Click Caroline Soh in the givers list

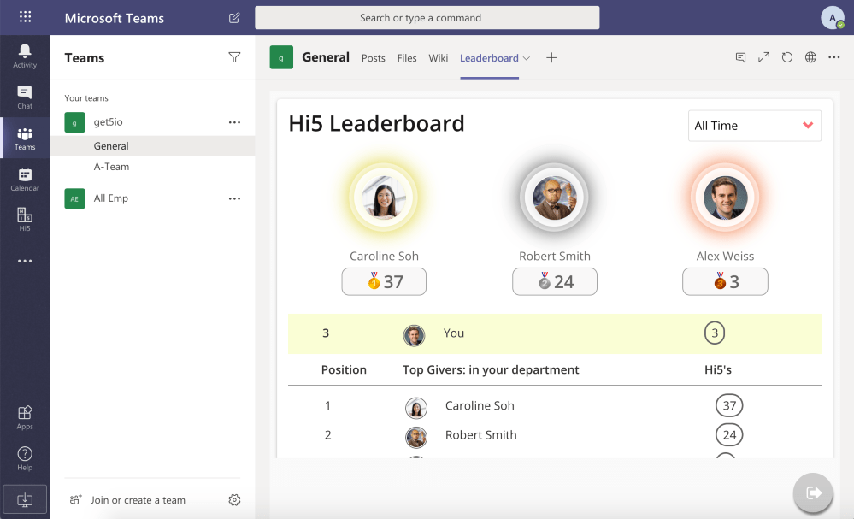(480, 406)
